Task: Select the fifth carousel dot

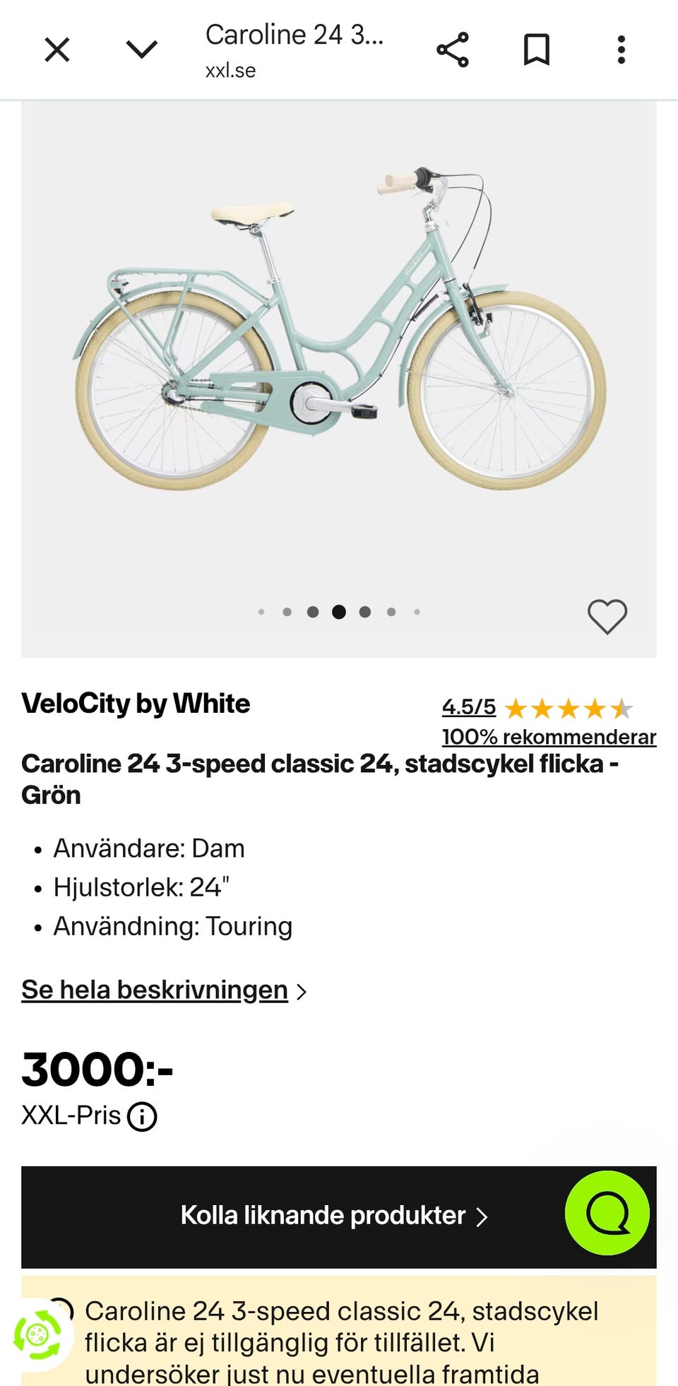Action: point(365,612)
